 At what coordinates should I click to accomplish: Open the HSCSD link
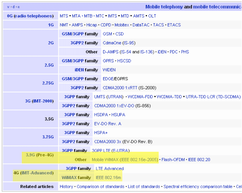click(124, 61)
